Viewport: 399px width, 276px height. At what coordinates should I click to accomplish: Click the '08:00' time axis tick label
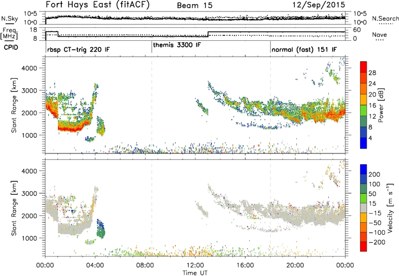pos(145,266)
